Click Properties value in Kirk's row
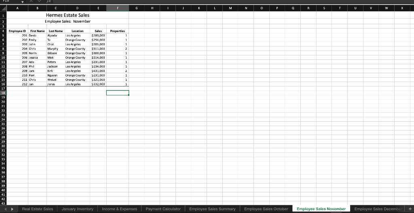The width and height of the screenshot is (414, 213). (118, 71)
